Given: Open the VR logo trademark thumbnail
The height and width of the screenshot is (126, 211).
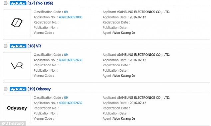Looking at the screenshot, I should coord(17,66).
